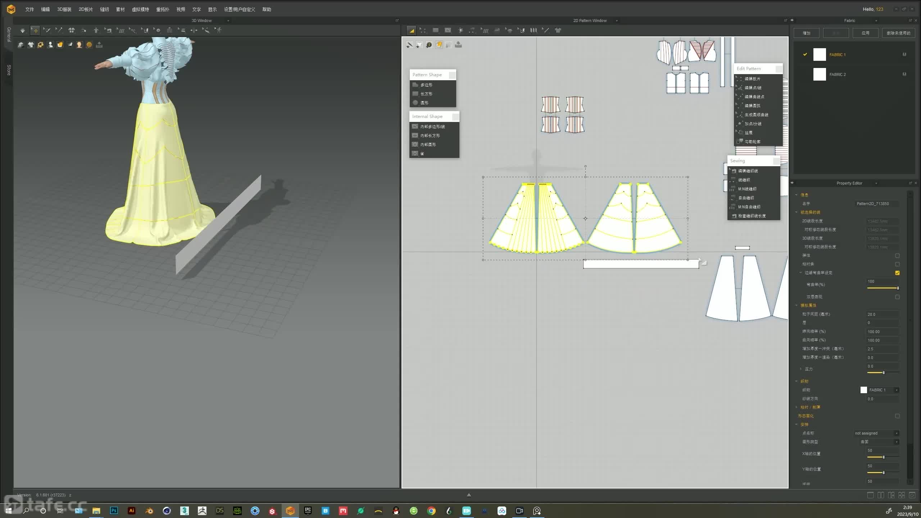Click the save icon next to FABRIC 1

(904, 54)
